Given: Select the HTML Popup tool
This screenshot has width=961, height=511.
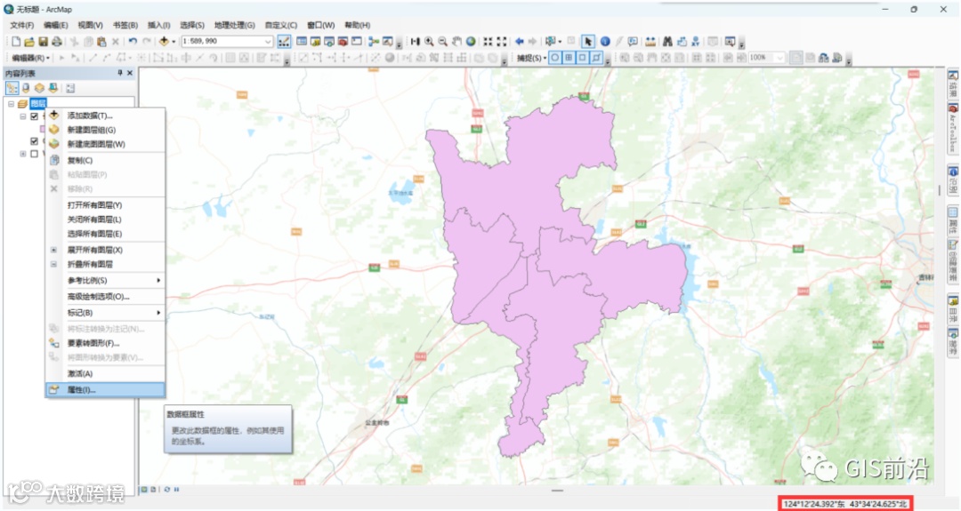Looking at the screenshot, I should [x=633, y=42].
